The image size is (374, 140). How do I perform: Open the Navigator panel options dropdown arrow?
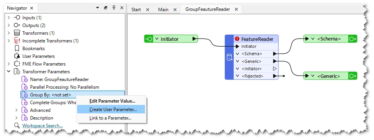pyautogui.click(x=97, y=8)
